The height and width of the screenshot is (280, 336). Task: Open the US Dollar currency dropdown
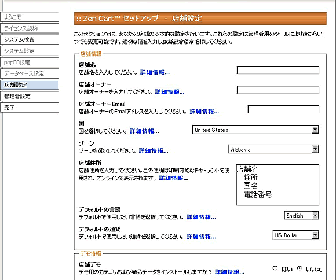click(x=295, y=235)
